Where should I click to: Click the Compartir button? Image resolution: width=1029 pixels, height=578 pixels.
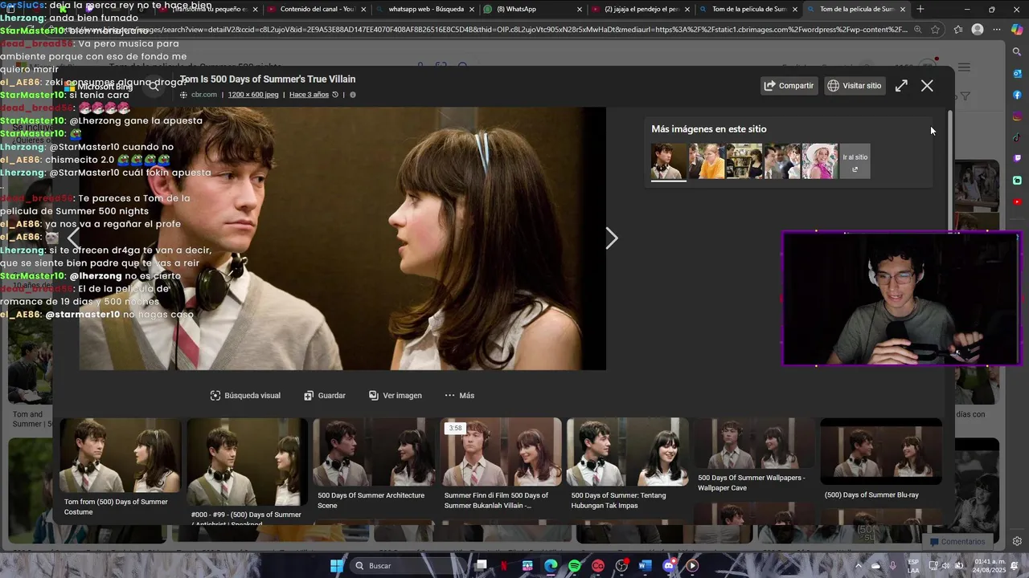[x=789, y=86]
